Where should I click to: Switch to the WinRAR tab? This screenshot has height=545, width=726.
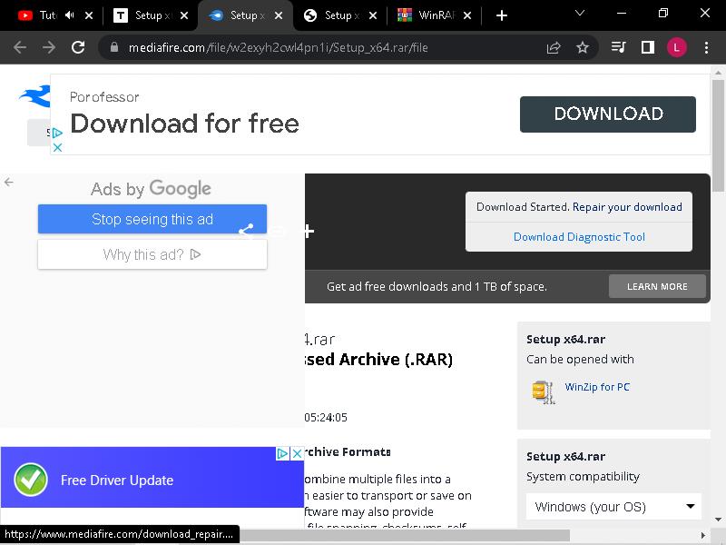(x=427, y=15)
